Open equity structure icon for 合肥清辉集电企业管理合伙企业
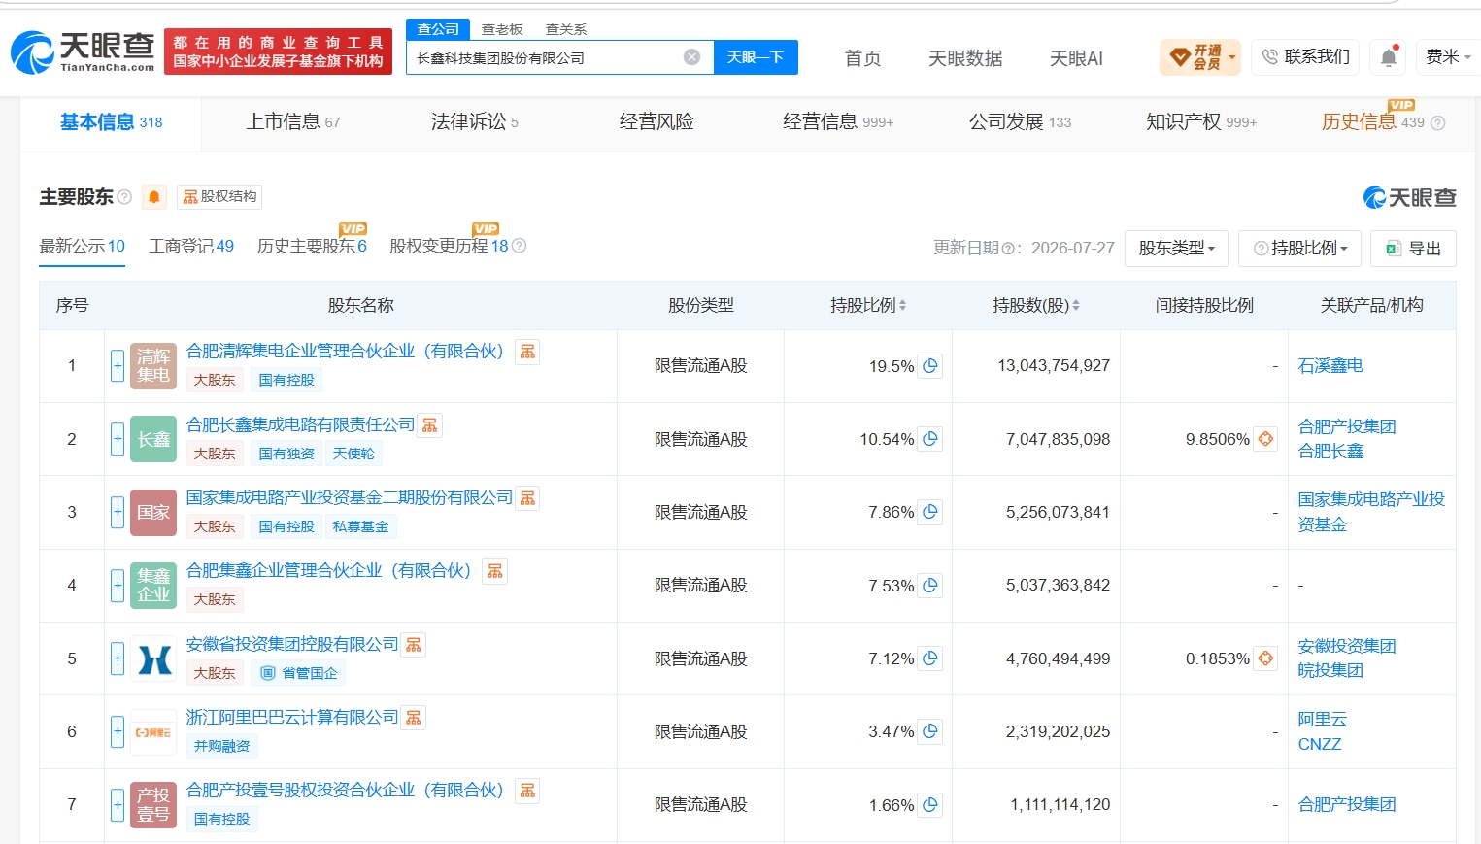Image resolution: width=1481 pixels, height=844 pixels. click(527, 352)
